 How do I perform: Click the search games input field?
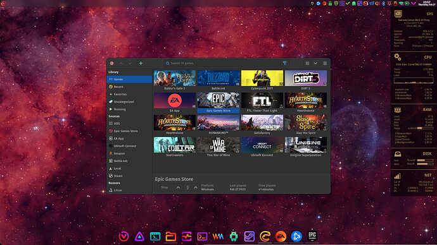tap(222, 63)
